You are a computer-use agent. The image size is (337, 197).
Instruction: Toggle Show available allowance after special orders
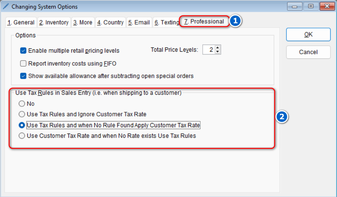(23, 76)
